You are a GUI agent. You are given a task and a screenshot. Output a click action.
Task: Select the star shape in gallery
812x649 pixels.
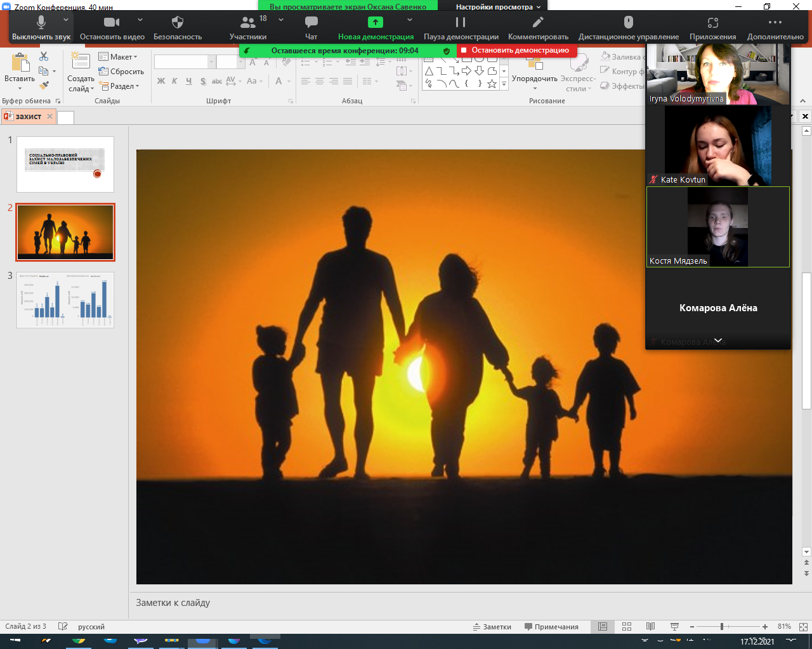(492, 84)
